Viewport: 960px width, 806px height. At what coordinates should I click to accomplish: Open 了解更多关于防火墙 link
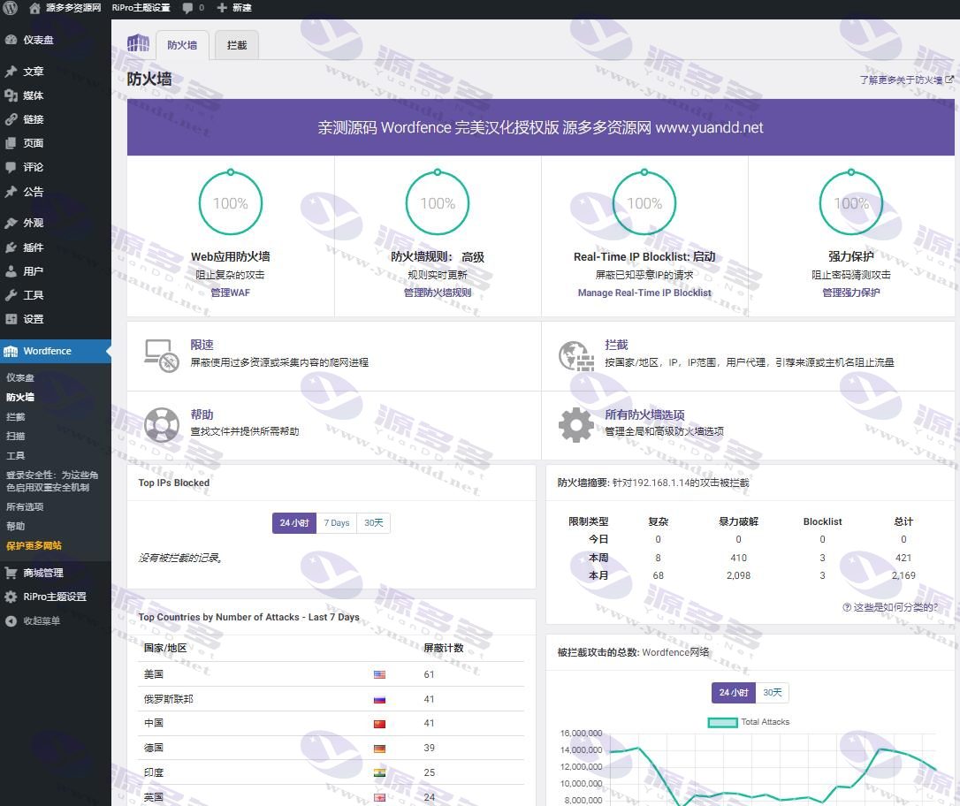click(x=906, y=80)
